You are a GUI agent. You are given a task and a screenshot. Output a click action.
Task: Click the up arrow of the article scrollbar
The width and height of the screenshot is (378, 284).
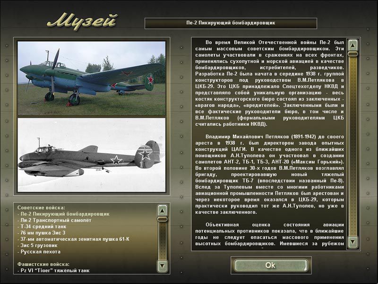pos(352,45)
